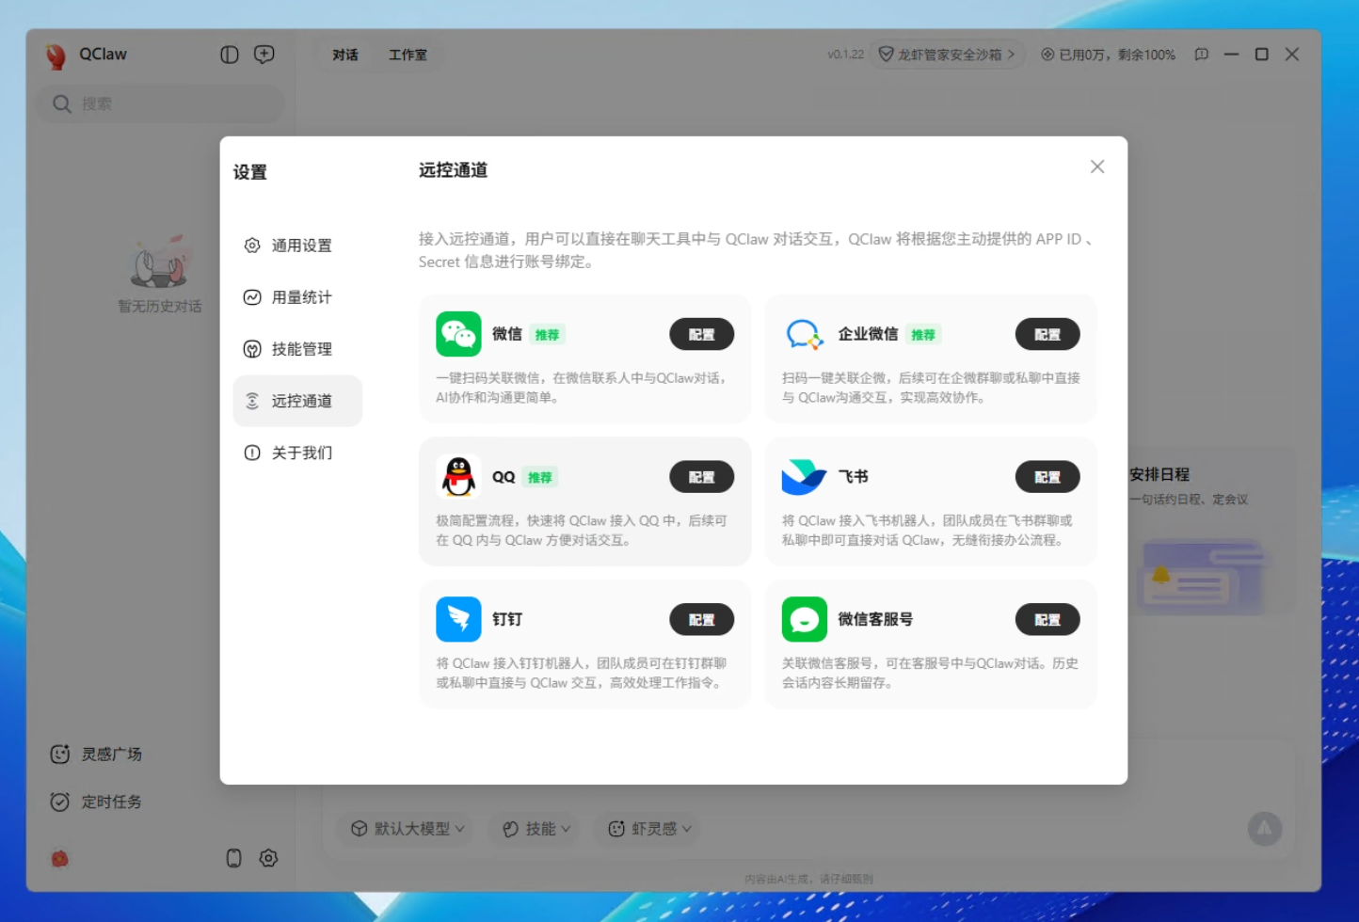This screenshot has height=922, width=1359.
Task: Switch to the 对话 tab
Action: click(345, 55)
